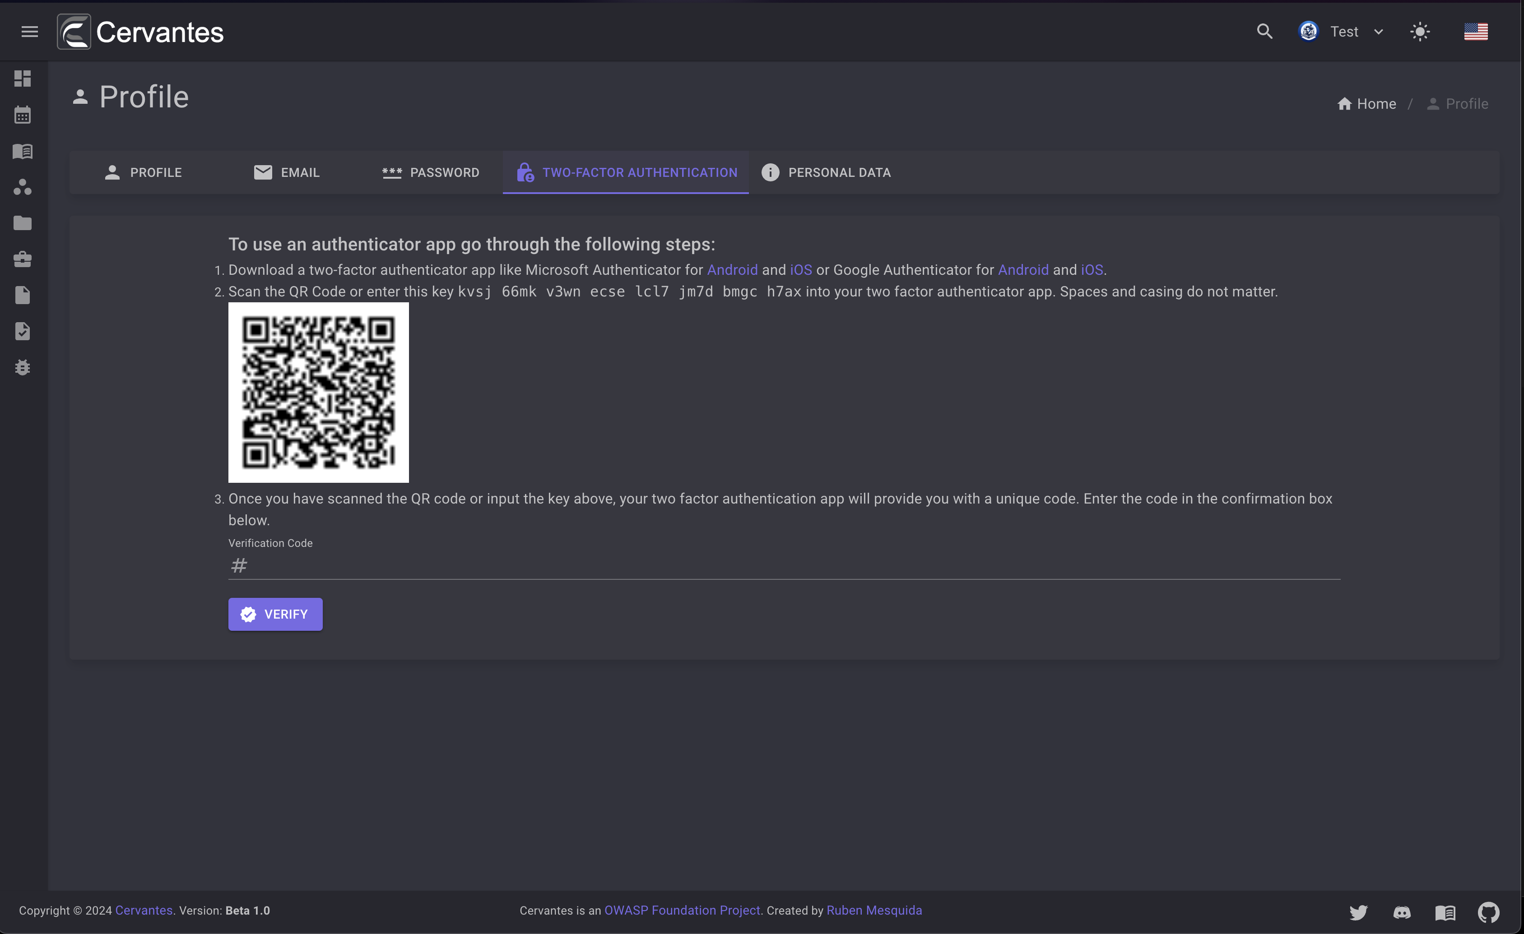This screenshot has width=1524, height=934.
Task: Switch to the Personal Data tab
Action: point(826,172)
